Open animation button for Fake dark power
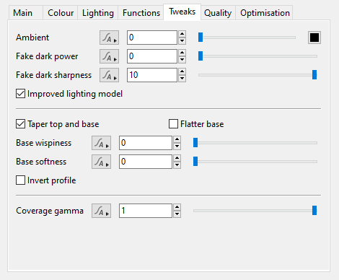This screenshot has width=339, height=280. [110, 56]
